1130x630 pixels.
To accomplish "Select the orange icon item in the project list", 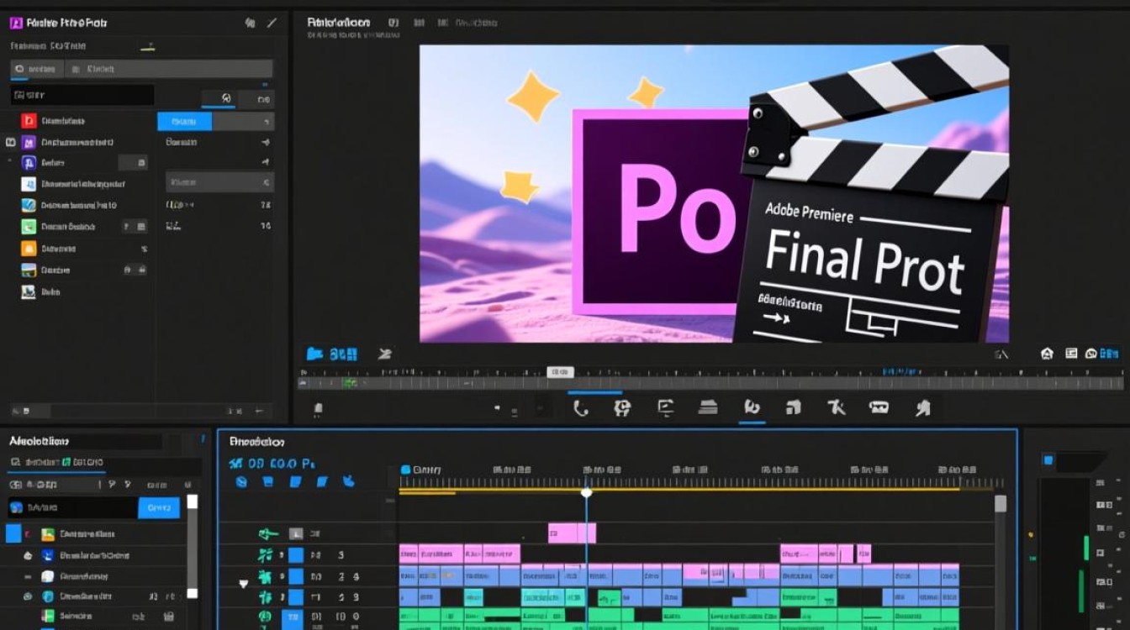I will [29, 249].
